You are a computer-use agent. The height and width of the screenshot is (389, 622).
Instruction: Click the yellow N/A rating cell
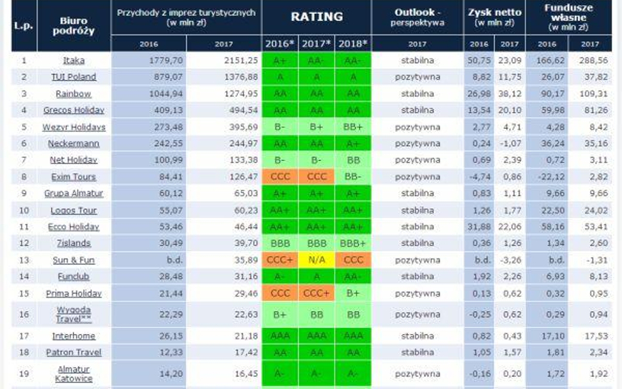pyautogui.click(x=316, y=260)
